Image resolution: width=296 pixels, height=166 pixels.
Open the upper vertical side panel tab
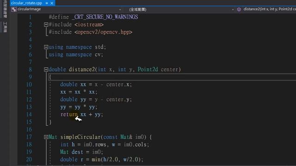tap(5, 9)
